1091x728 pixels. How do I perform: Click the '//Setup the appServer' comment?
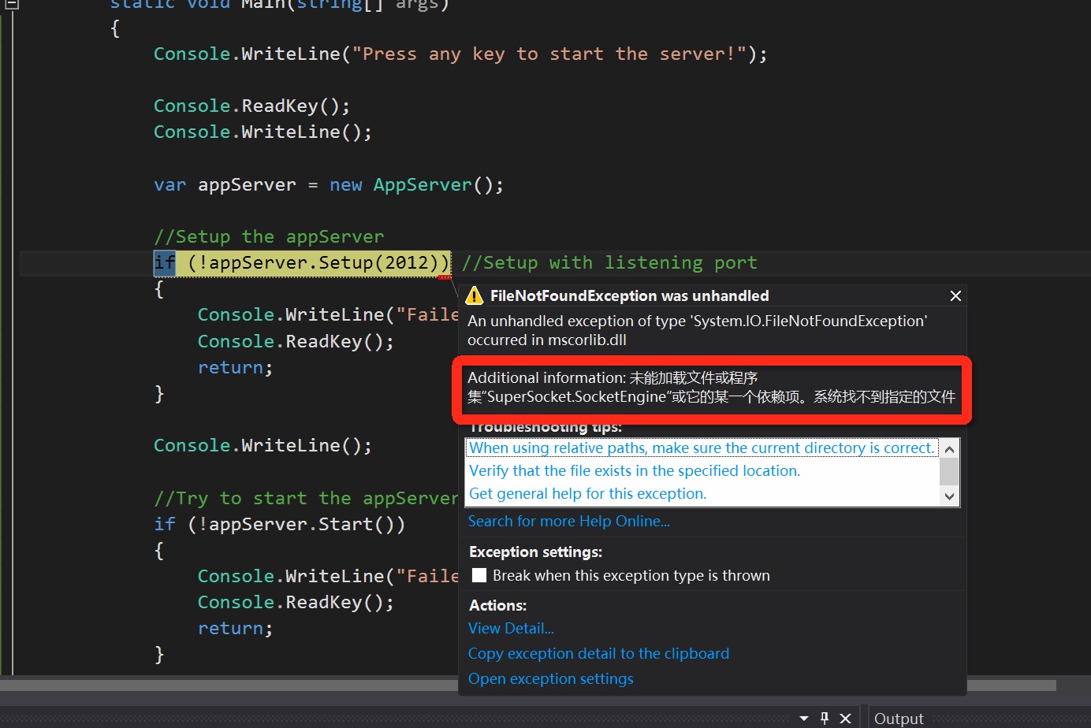[269, 236]
